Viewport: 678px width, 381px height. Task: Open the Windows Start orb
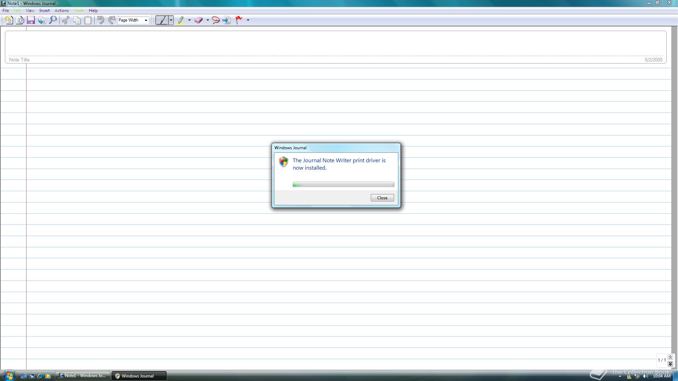[9, 375]
